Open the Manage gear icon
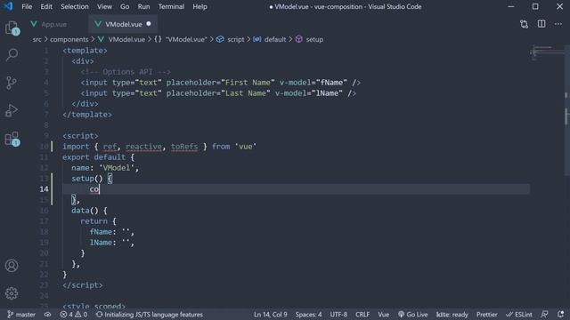 click(12, 293)
